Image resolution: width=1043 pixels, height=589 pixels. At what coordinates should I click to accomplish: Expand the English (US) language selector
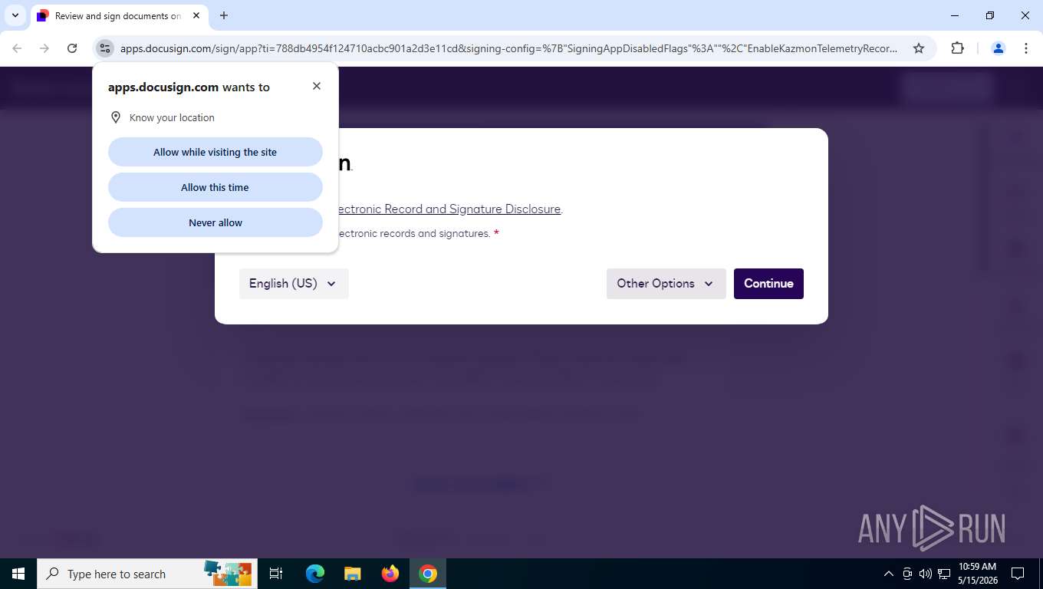[294, 284]
